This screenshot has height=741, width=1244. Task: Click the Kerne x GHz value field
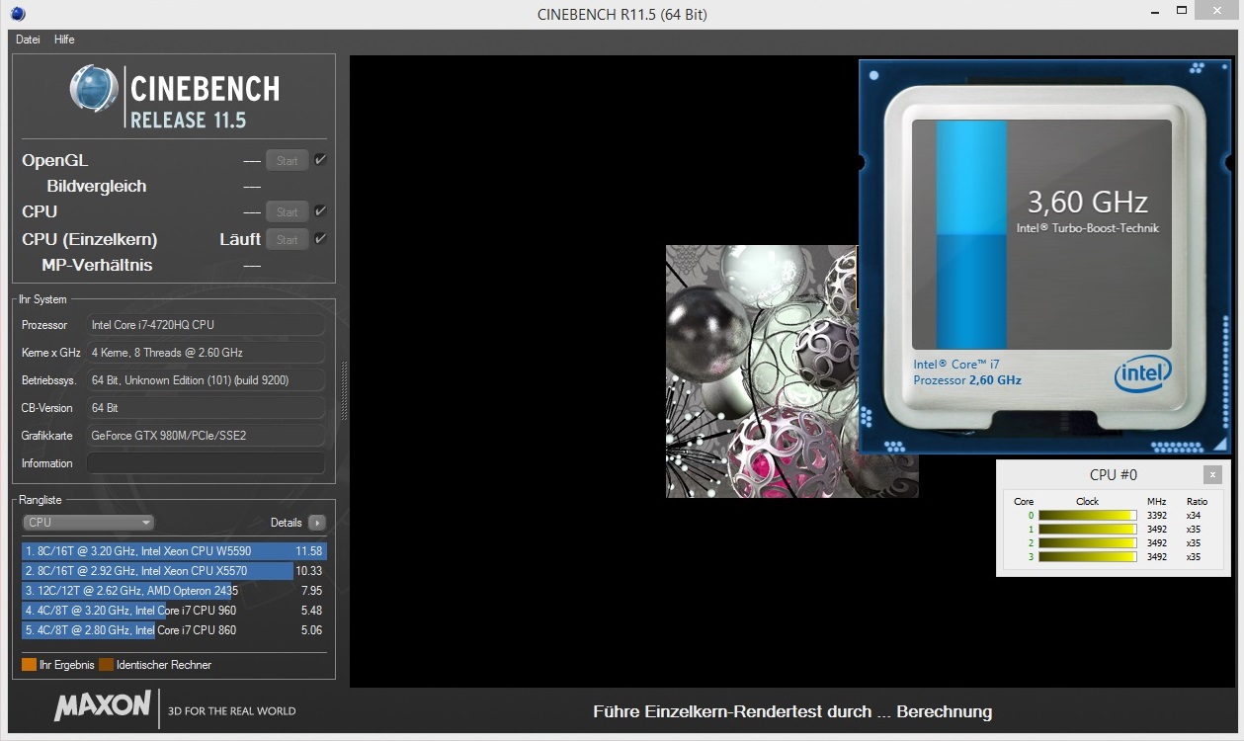(206, 353)
